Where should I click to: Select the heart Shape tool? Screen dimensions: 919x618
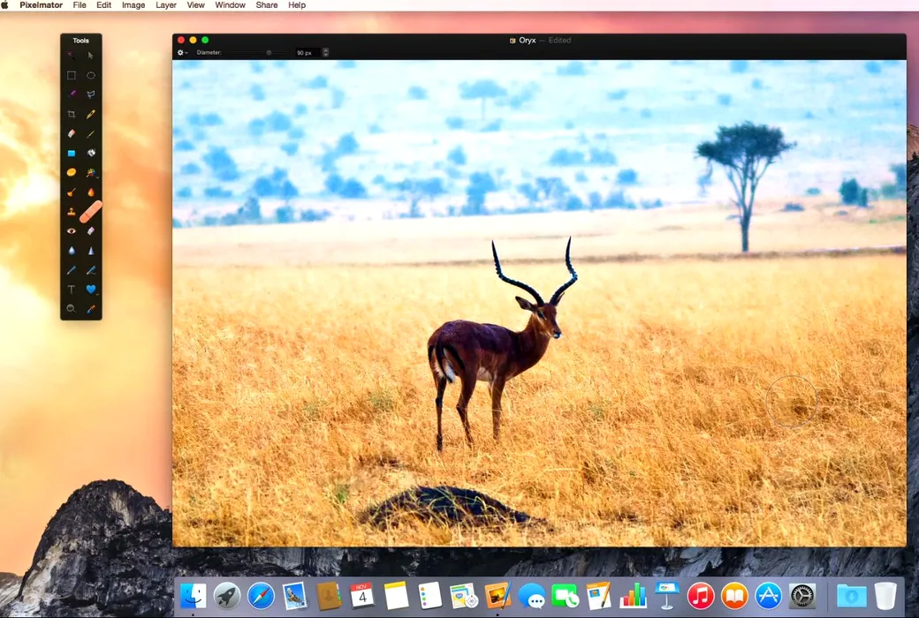click(x=90, y=289)
